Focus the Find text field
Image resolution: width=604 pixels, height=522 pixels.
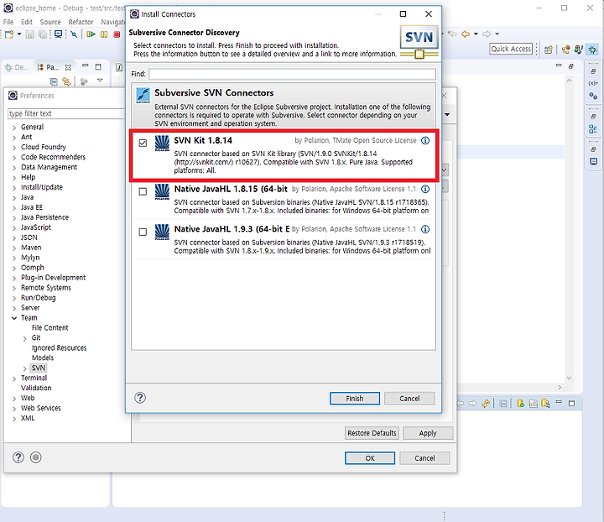tap(293, 74)
